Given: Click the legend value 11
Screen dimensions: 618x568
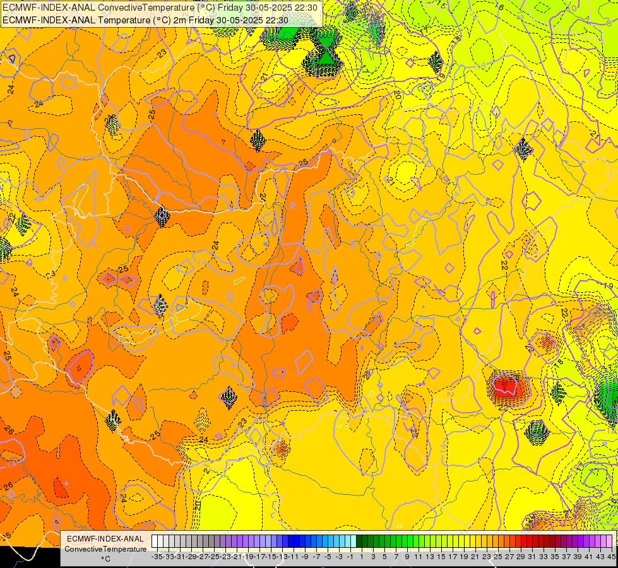Looking at the screenshot, I should pyautogui.click(x=419, y=557).
